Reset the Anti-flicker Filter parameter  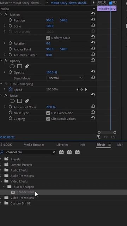point(93,54)
